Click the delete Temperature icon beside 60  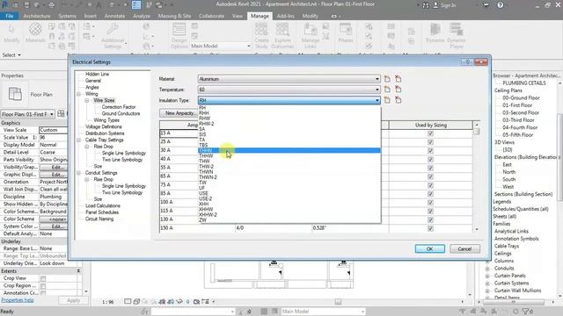point(398,90)
